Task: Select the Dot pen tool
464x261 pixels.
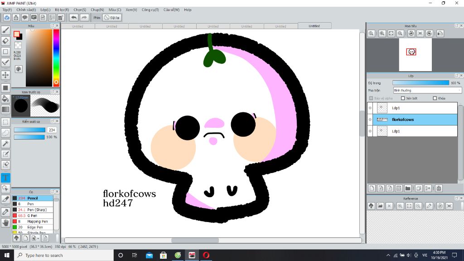Action: point(5,62)
